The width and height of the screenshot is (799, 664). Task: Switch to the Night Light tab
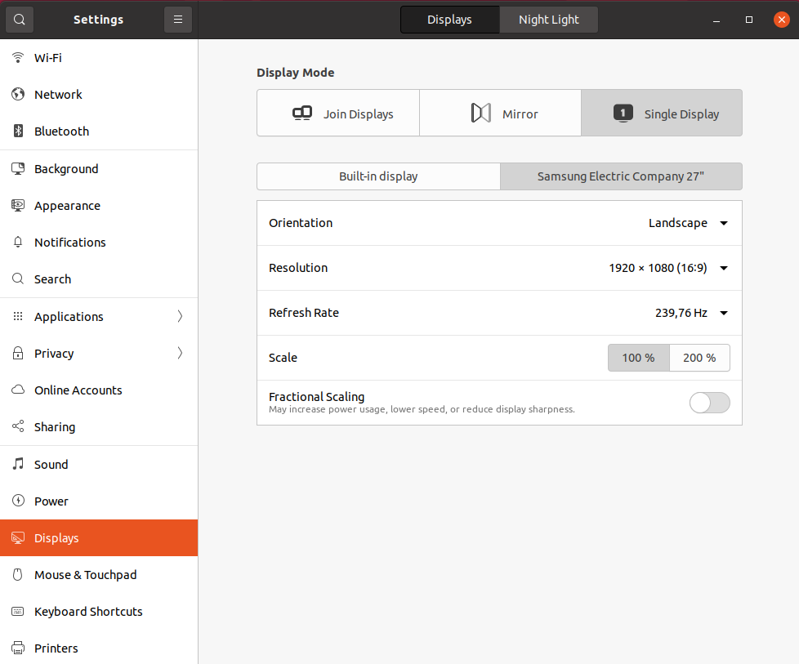click(548, 19)
